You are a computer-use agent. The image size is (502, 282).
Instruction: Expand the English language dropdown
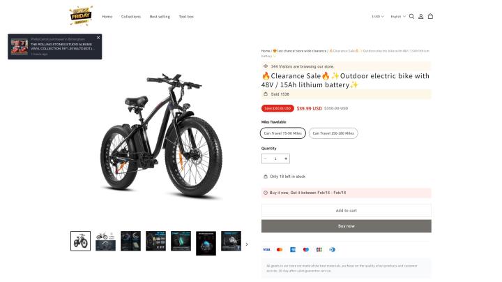[397, 16]
